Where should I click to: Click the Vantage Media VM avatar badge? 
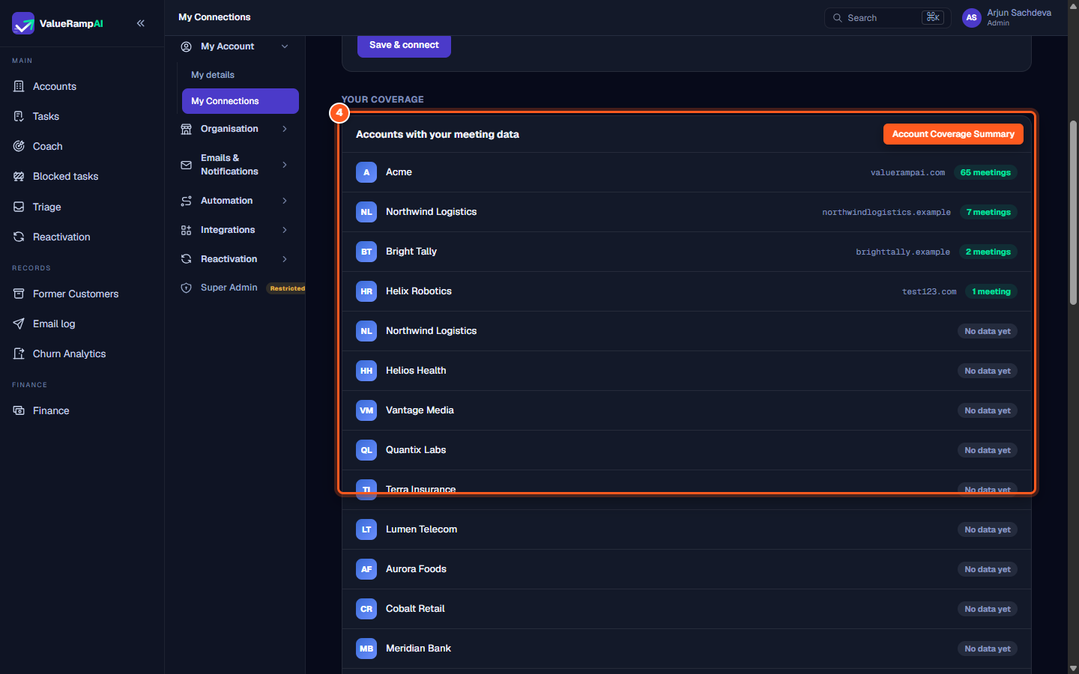click(366, 410)
